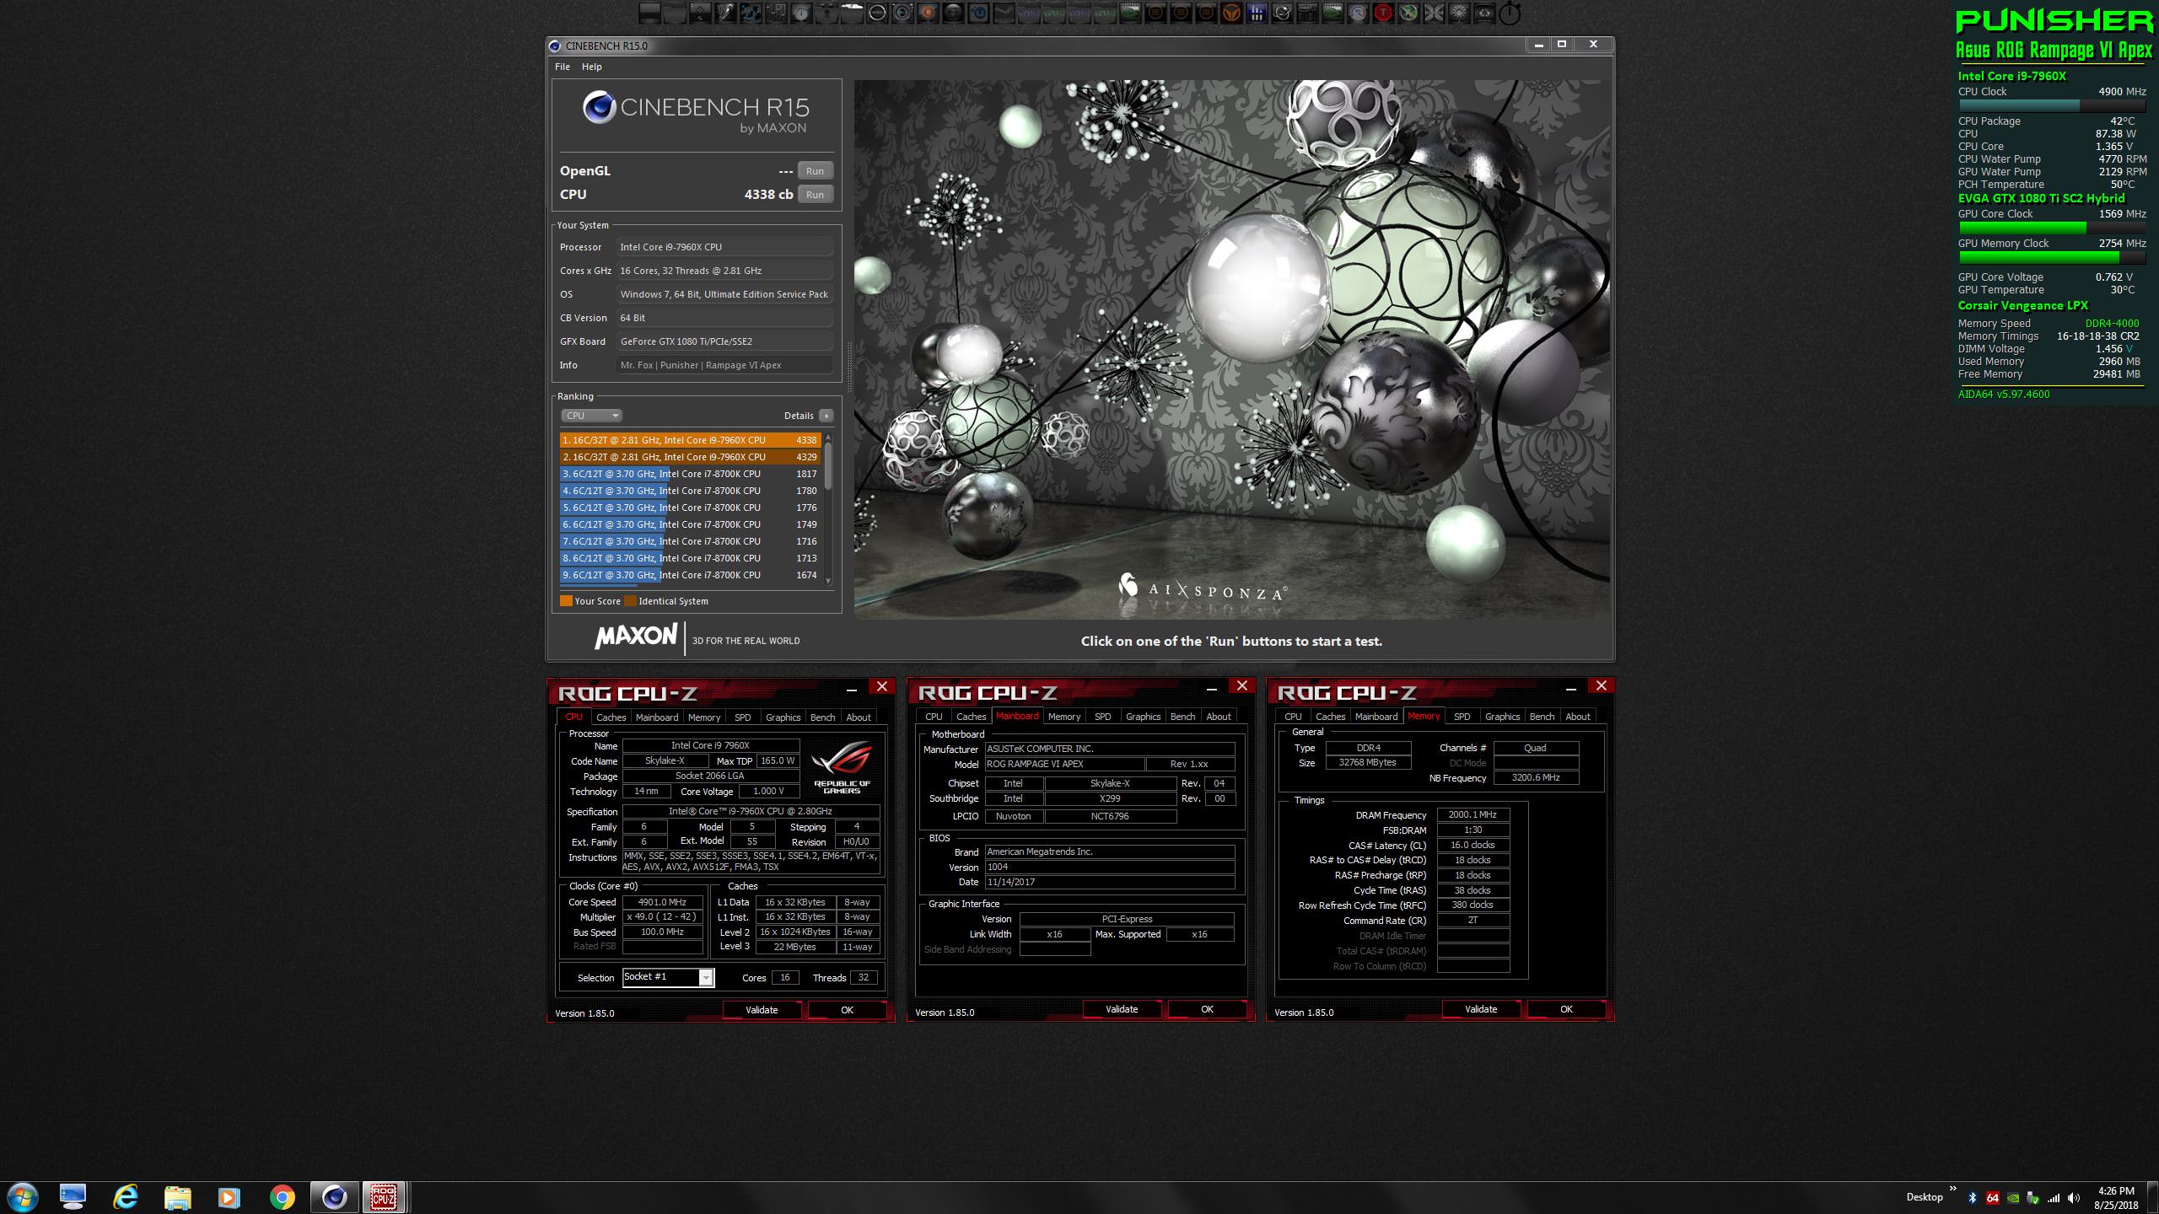Click Validate in the Mainboard CPU-Z window

1121,1009
